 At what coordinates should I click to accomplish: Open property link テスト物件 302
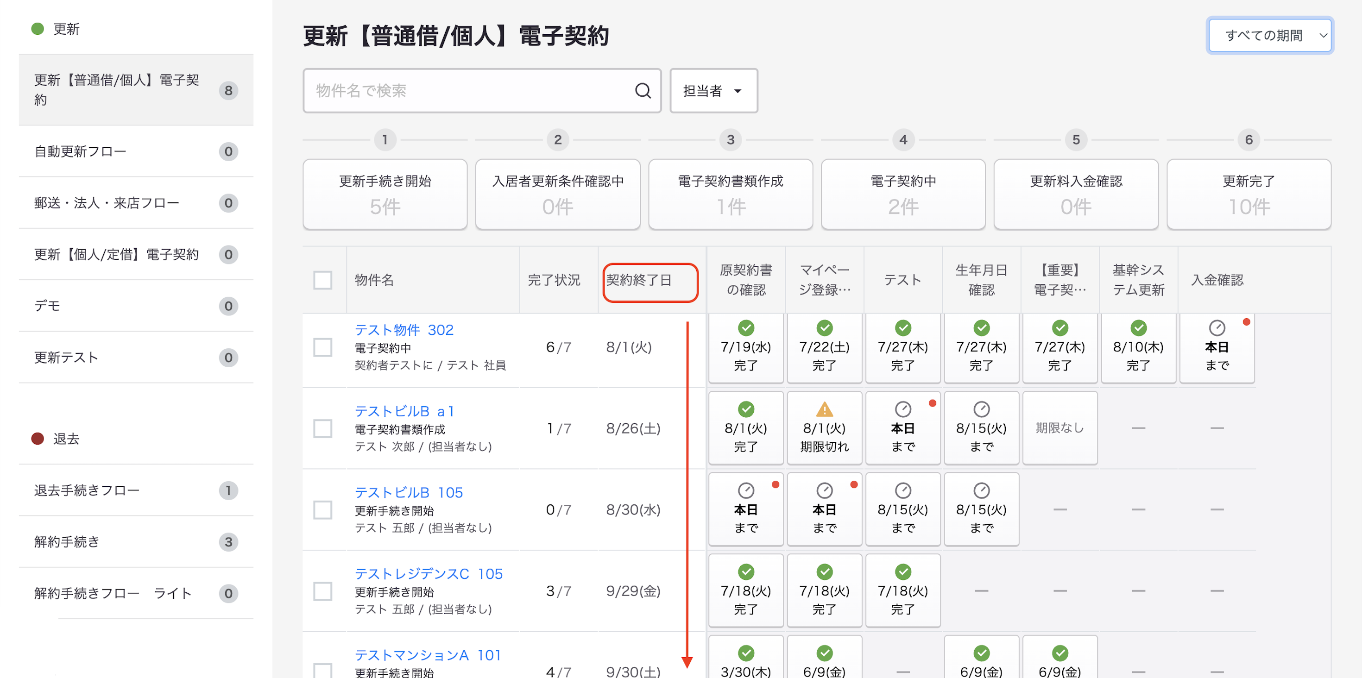click(404, 330)
